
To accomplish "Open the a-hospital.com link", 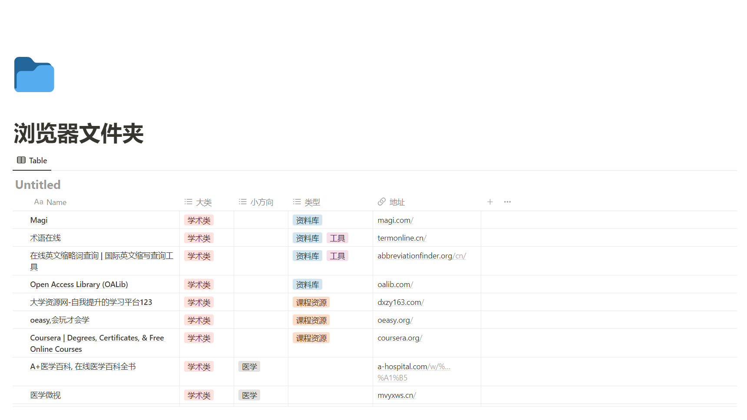I will 414,372.
